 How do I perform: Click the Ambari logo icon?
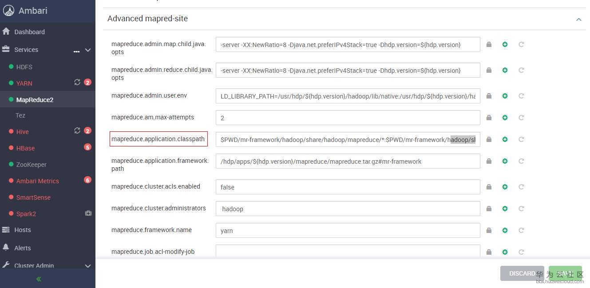coord(9,11)
